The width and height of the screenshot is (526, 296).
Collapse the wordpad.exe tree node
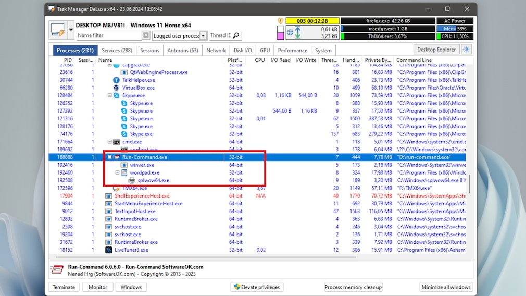tap(118, 172)
